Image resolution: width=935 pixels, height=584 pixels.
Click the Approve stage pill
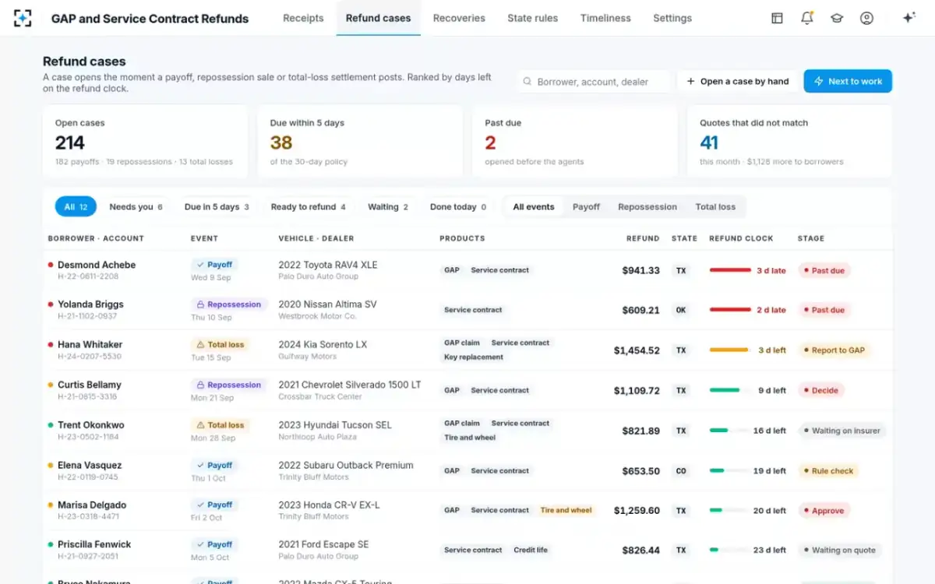pyautogui.click(x=824, y=511)
